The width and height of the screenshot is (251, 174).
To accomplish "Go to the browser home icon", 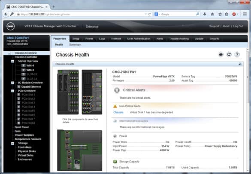I will click(212, 14).
